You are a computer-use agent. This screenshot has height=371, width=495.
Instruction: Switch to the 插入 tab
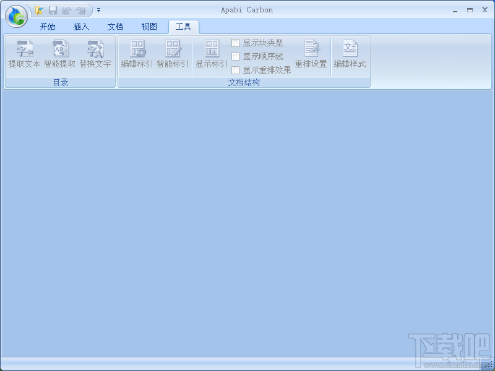pos(81,27)
